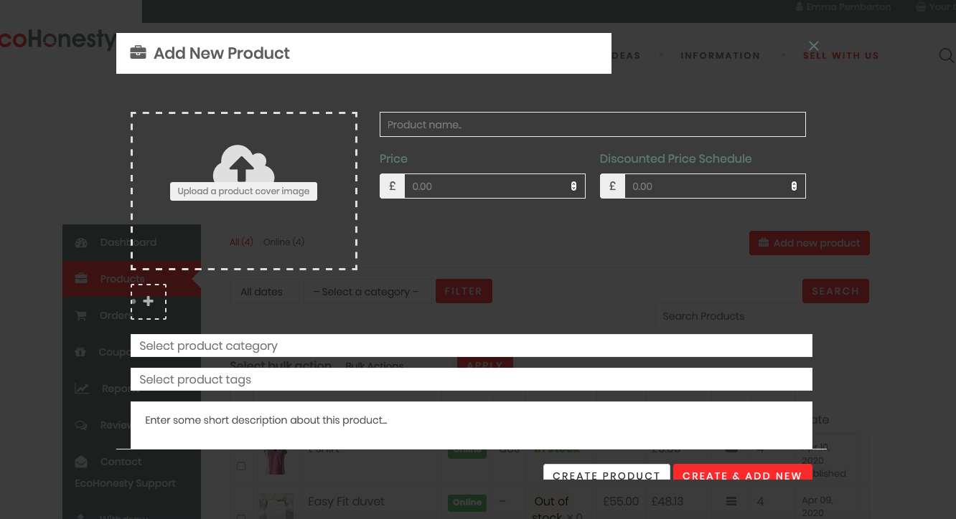
Task: Click the Coupons gift sidebar icon
Action: 81,352
